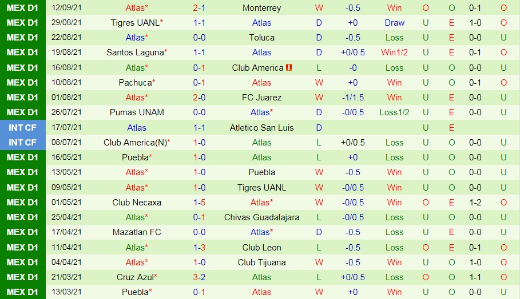Click the Santos Laguna team name

click(135, 52)
